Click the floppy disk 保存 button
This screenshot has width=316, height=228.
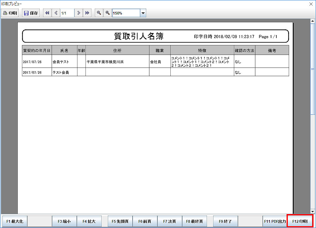pyautogui.click(x=31, y=13)
